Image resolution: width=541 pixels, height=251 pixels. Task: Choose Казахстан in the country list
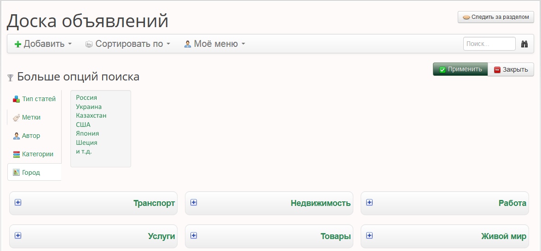click(91, 115)
